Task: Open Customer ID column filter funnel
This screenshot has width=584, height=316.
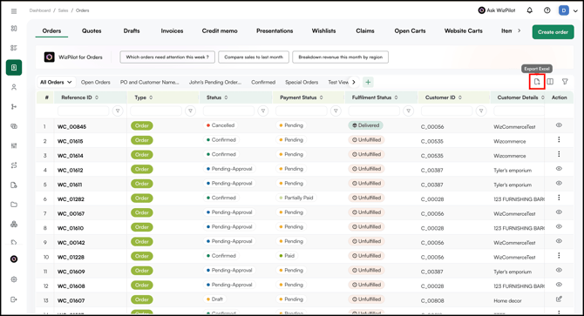Action: pos(481,111)
